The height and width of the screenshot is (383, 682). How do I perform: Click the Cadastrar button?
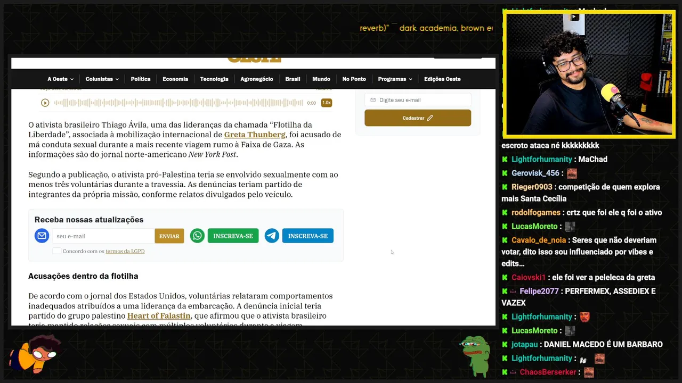point(418,118)
